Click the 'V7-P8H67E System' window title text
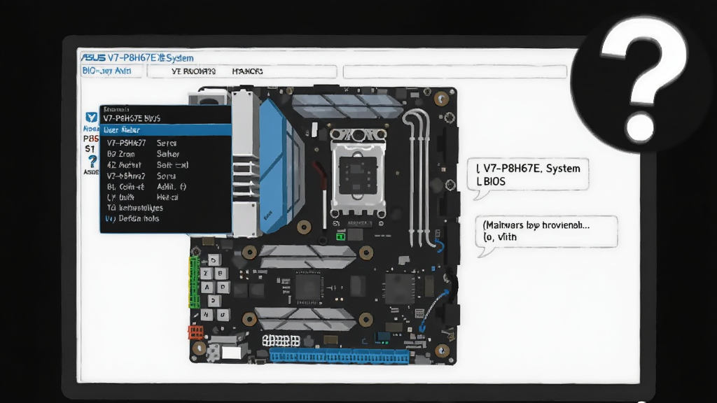717x403 pixels. tap(151, 58)
